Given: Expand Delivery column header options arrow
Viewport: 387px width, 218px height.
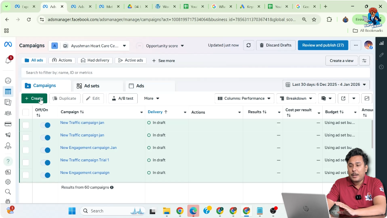Looking at the screenshot, I should coord(185,112).
